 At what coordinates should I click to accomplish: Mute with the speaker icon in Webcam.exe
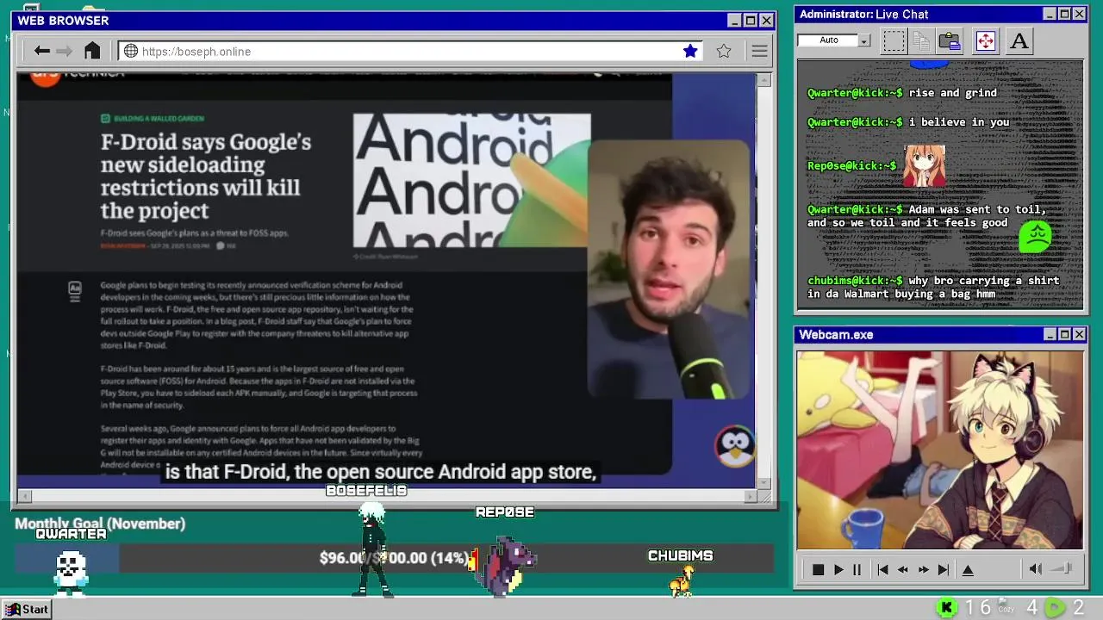click(1036, 568)
